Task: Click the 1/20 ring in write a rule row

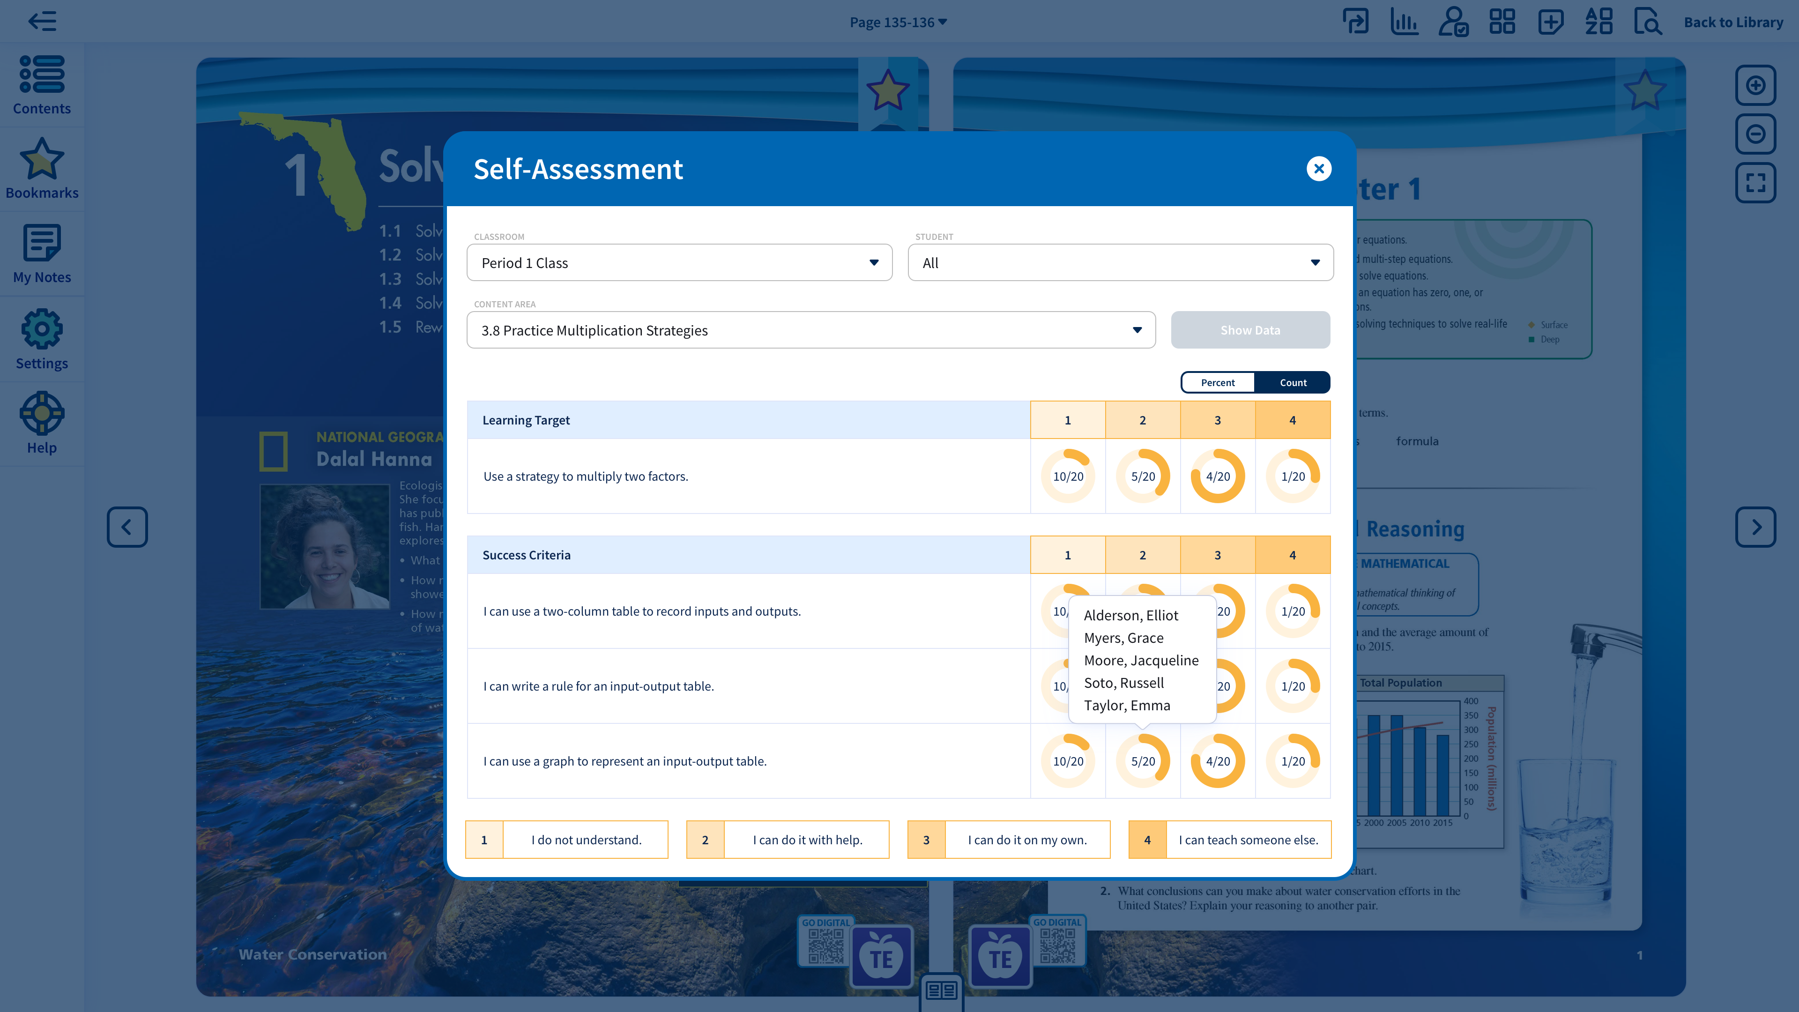Action: tap(1293, 686)
